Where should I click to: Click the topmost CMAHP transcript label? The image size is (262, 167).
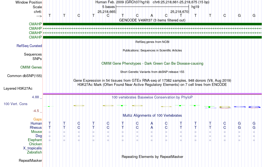click(35, 24)
